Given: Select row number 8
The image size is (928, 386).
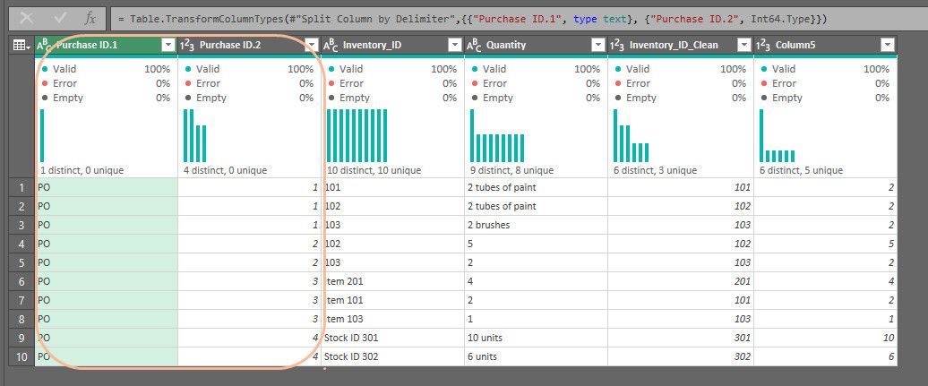Looking at the screenshot, I should [22, 319].
